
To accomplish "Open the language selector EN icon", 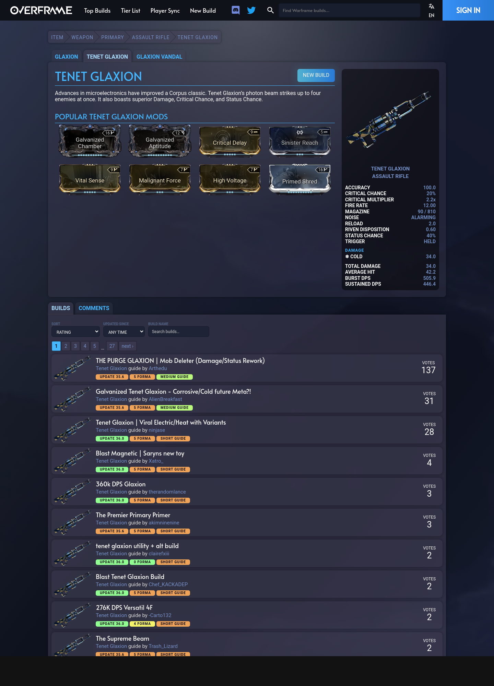I will [x=432, y=10].
